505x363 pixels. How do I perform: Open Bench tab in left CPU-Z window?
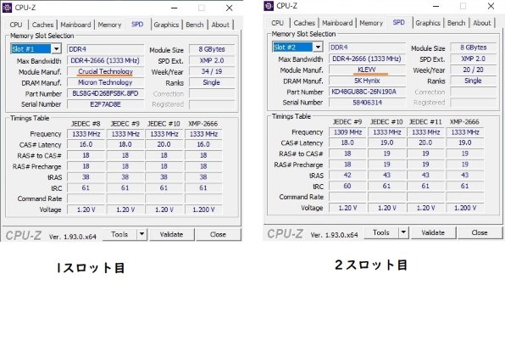[x=195, y=25]
